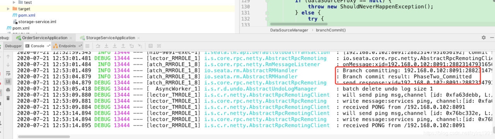Open the Endpoints tab
495x139 pixels.
(x=64, y=46)
